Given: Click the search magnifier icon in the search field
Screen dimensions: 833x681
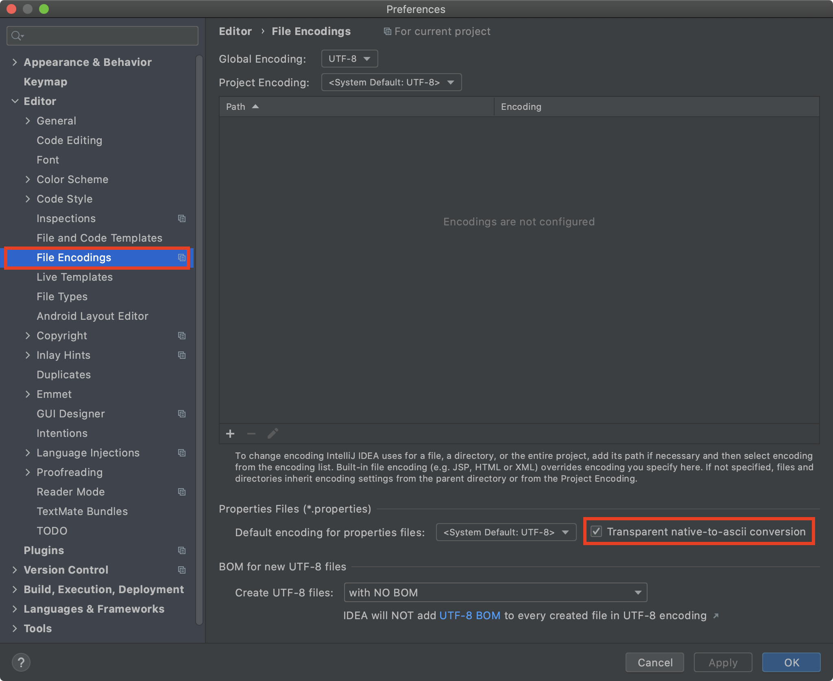Looking at the screenshot, I should coord(16,36).
